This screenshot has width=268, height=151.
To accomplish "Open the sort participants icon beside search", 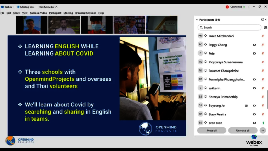I will click(265, 27).
